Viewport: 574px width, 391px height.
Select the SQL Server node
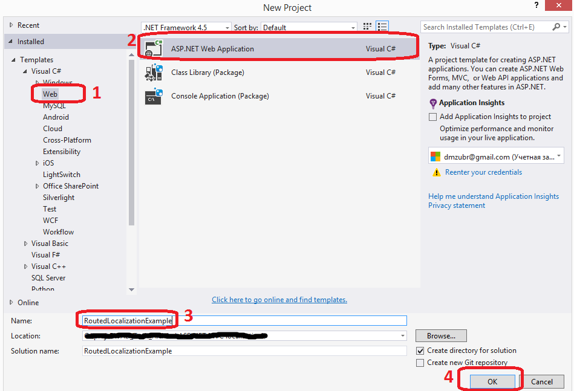tap(48, 278)
